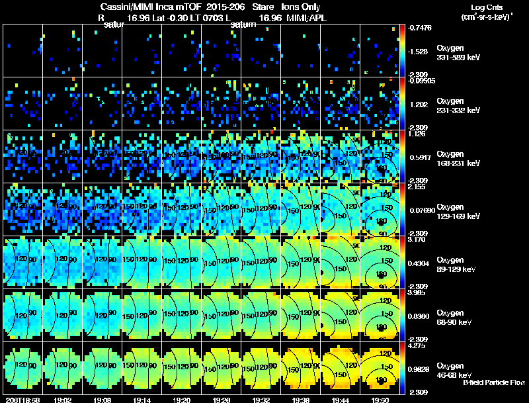529x403 pixels.
Task: Click the 19:02 time label
Action: pos(62,399)
